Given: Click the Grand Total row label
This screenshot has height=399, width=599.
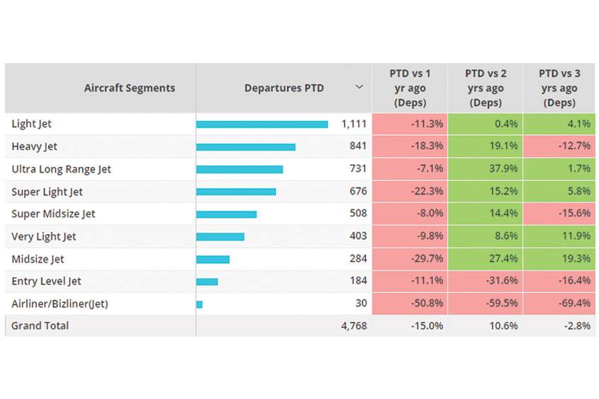Looking at the screenshot, I should click(x=40, y=326).
